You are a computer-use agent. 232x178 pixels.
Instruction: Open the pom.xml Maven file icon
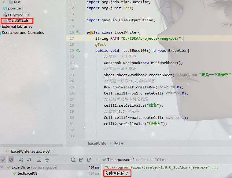5,8
